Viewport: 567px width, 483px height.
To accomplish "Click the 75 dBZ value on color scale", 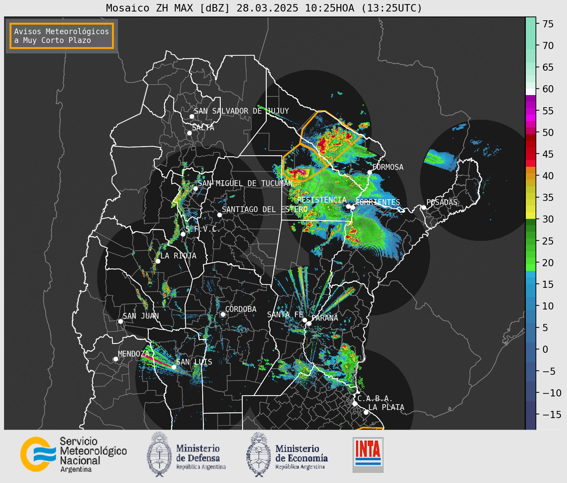I will pyautogui.click(x=548, y=24).
